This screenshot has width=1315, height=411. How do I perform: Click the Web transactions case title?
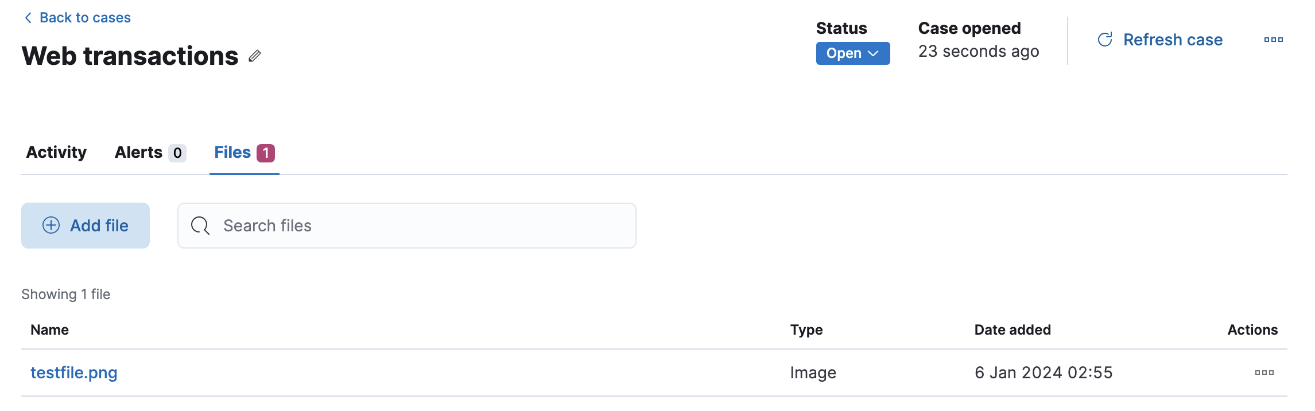130,56
